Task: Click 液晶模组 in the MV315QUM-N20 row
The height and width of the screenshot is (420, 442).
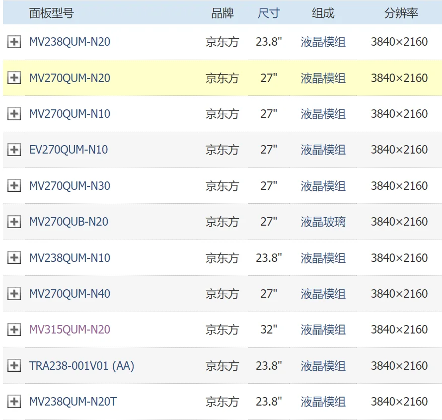Action: point(323,330)
